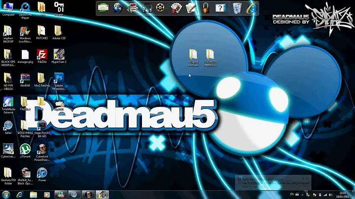This screenshot has width=355, height=199.
Task: Click the network signal tray icon
Action: tap(325, 195)
